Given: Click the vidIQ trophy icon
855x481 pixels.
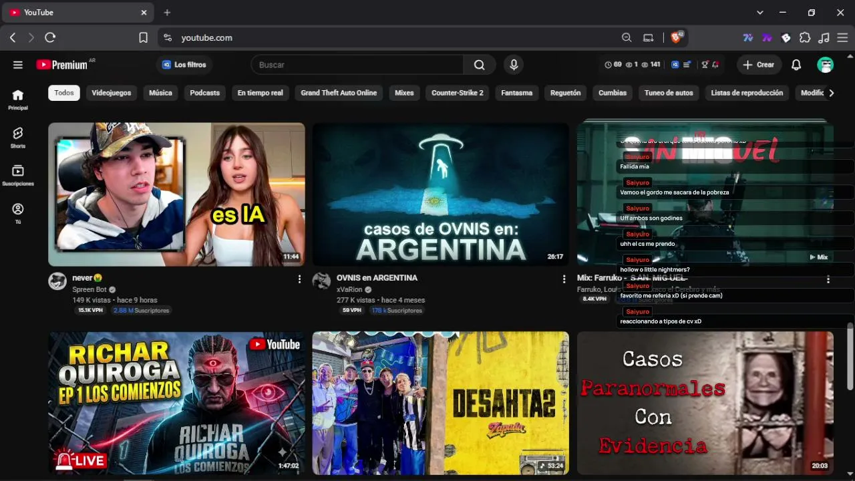Looking at the screenshot, I should 705,65.
